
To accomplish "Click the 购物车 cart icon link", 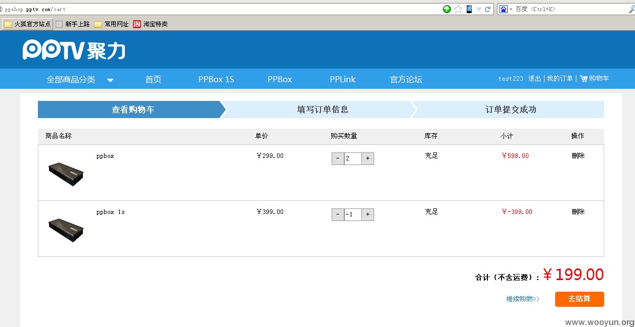I will (594, 78).
